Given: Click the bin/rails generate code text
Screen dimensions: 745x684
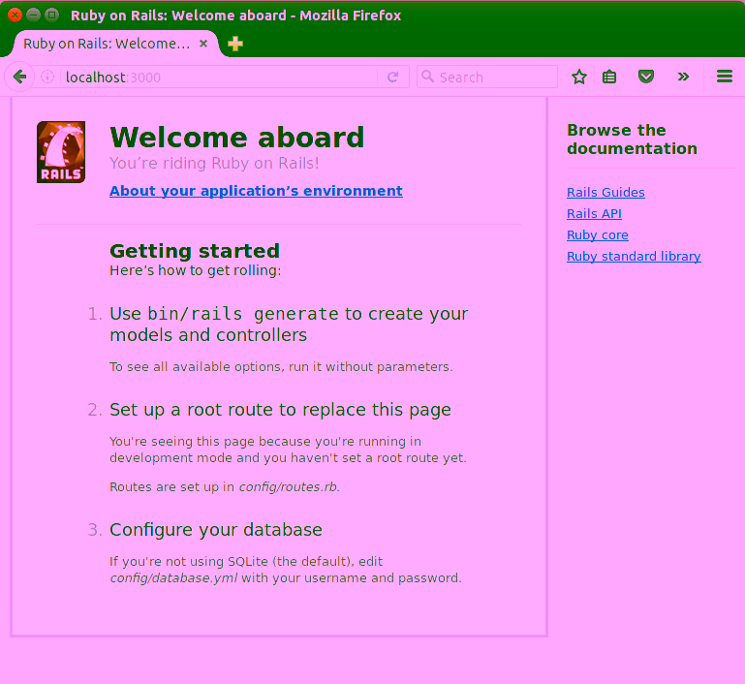Looking at the screenshot, I should click(243, 314).
